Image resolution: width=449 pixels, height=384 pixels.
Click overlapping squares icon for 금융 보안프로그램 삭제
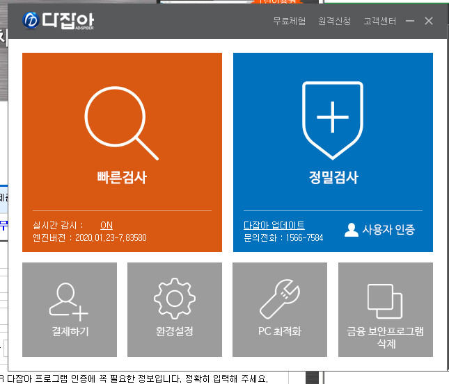[x=385, y=301]
